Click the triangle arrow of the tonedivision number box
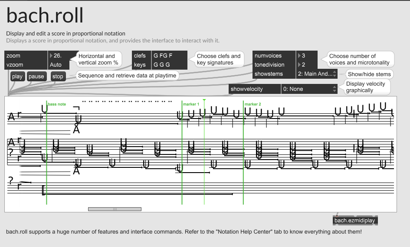The width and height of the screenshot is (410, 247). [299, 65]
